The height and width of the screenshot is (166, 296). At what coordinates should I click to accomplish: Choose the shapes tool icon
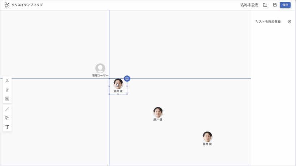(x=7, y=118)
